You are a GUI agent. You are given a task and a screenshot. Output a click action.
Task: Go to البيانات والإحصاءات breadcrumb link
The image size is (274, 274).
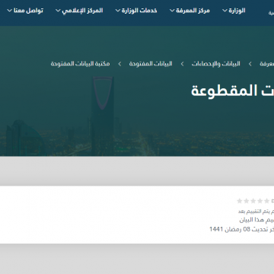[x=215, y=64]
